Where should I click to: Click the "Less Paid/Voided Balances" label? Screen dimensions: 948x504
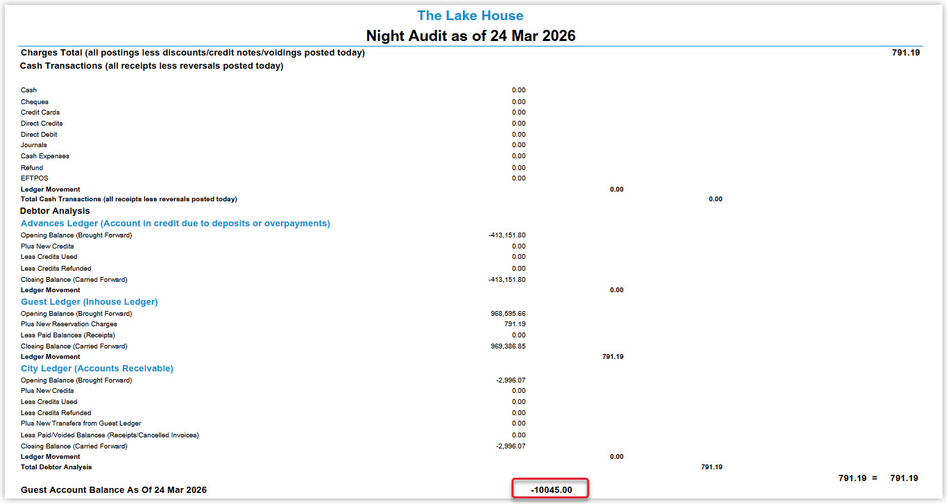[110, 435]
